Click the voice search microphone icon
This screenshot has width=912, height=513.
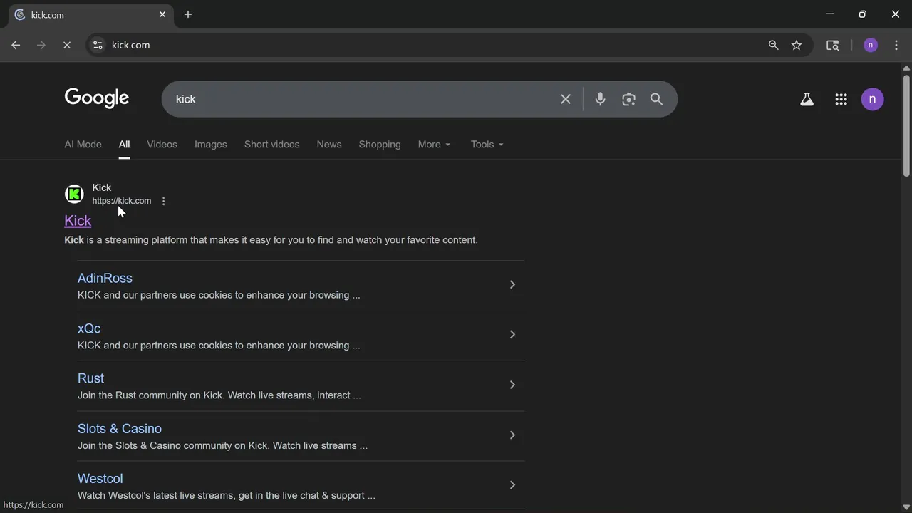click(600, 99)
